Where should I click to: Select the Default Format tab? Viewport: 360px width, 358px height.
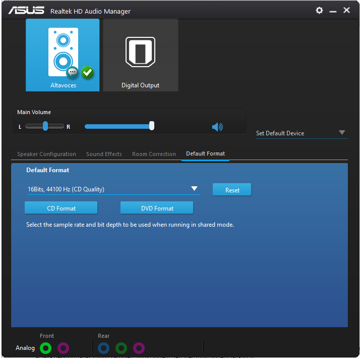point(205,154)
